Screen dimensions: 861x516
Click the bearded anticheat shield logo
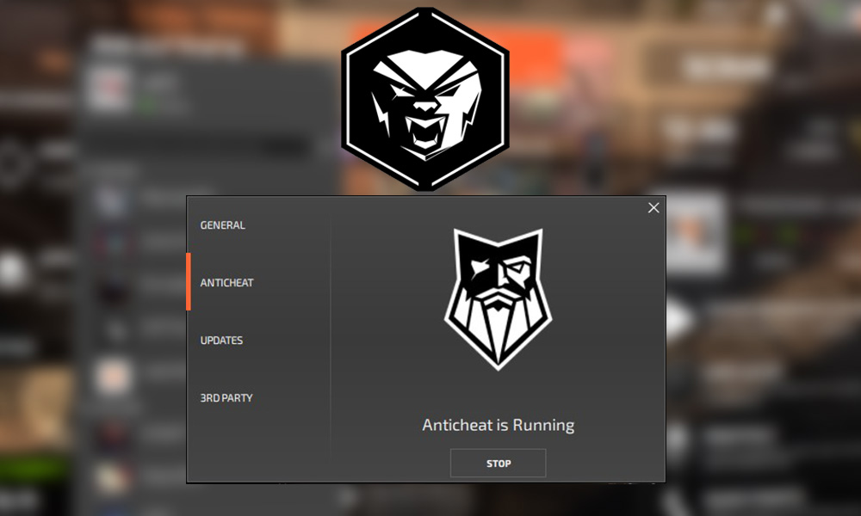point(498,299)
